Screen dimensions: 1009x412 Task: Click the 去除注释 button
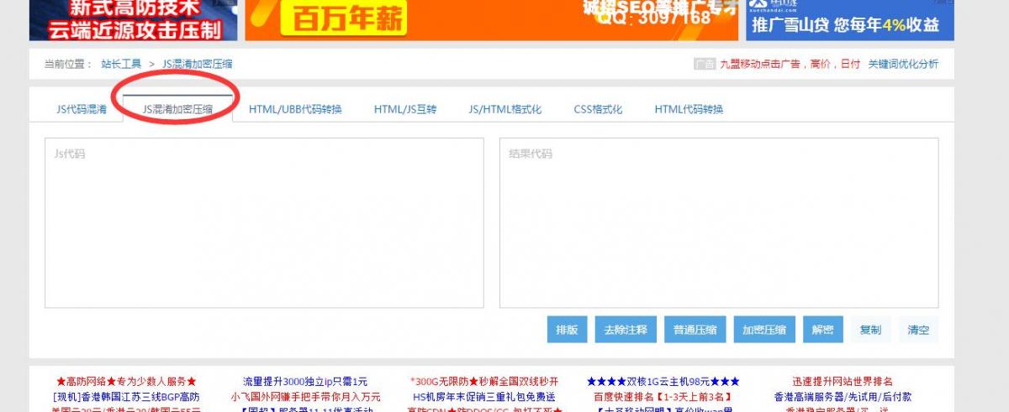pyautogui.click(x=626, y=330)
